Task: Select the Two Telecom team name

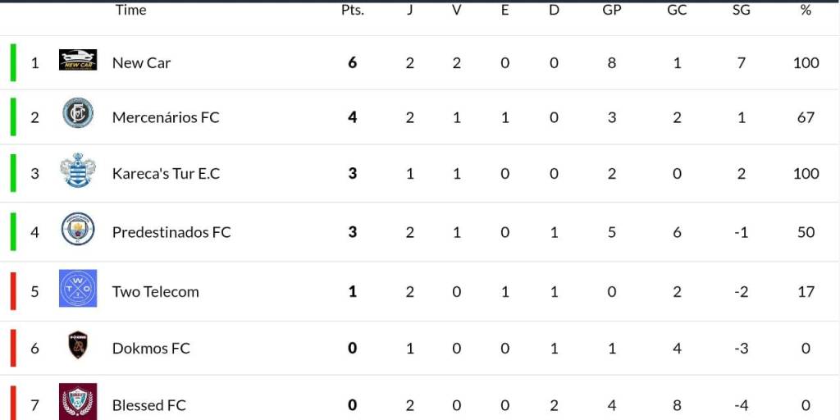Action: (155, 291)
